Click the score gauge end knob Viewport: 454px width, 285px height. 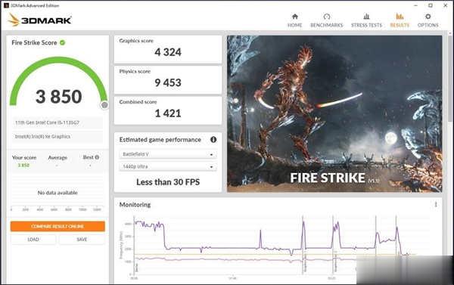pos(104,105)
